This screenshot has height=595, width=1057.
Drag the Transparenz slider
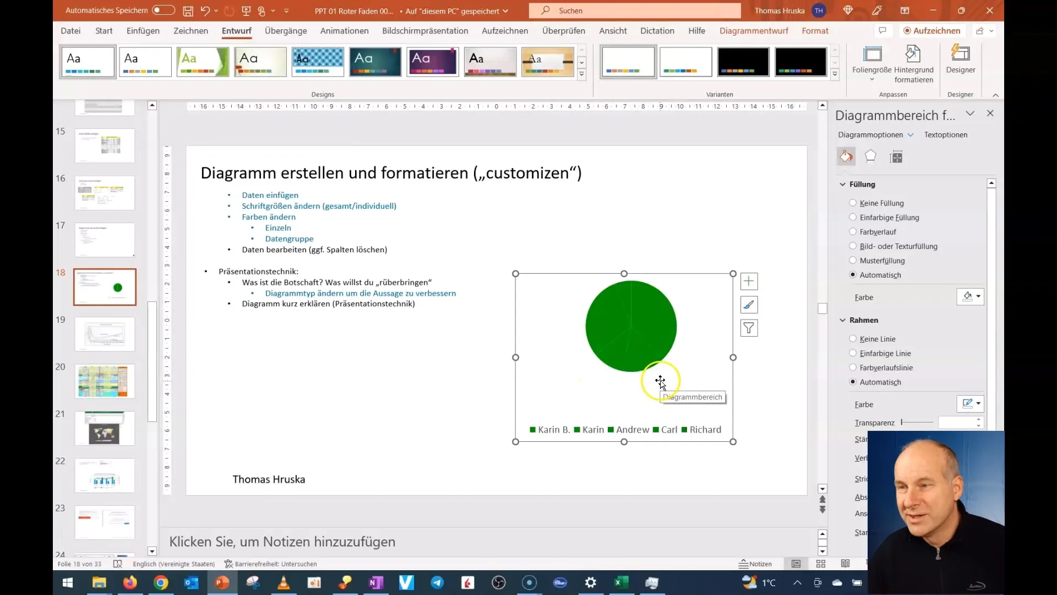[902, 421]
